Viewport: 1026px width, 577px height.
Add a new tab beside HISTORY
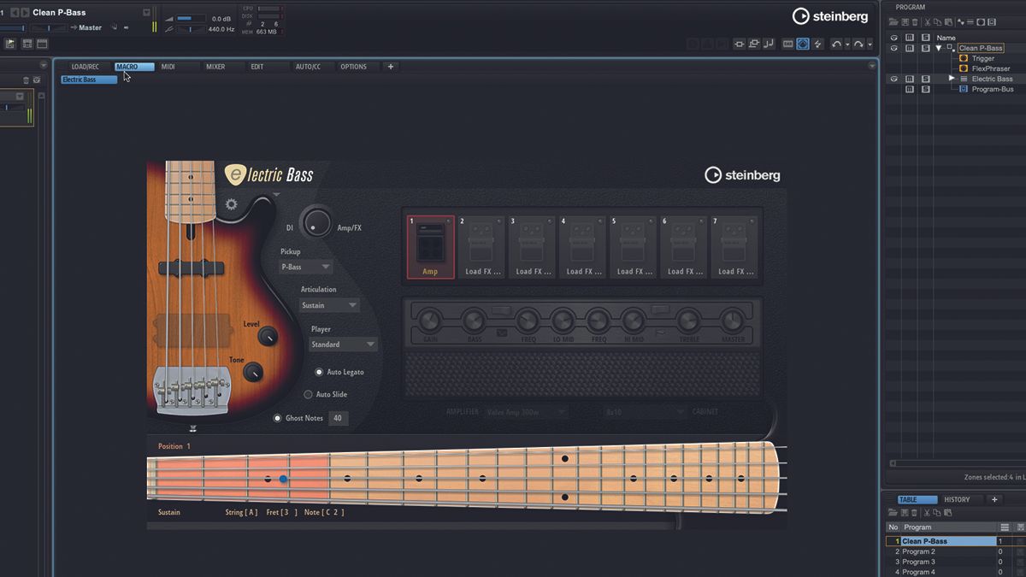[994, 499]
